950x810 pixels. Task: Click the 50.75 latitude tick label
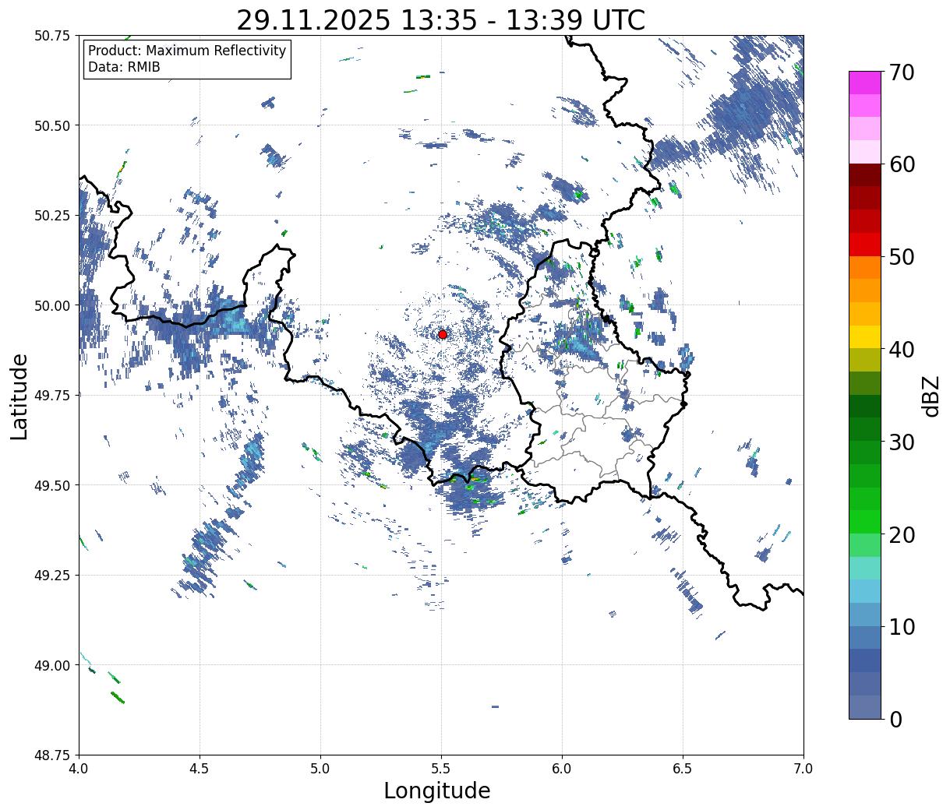pyautogui.click(x=51, y=36)
